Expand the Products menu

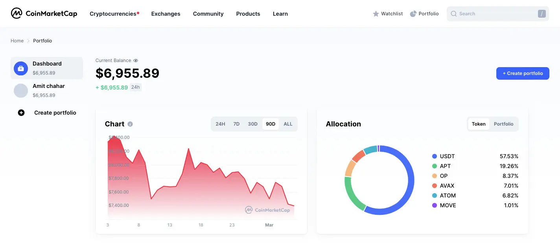click(248, 14)
